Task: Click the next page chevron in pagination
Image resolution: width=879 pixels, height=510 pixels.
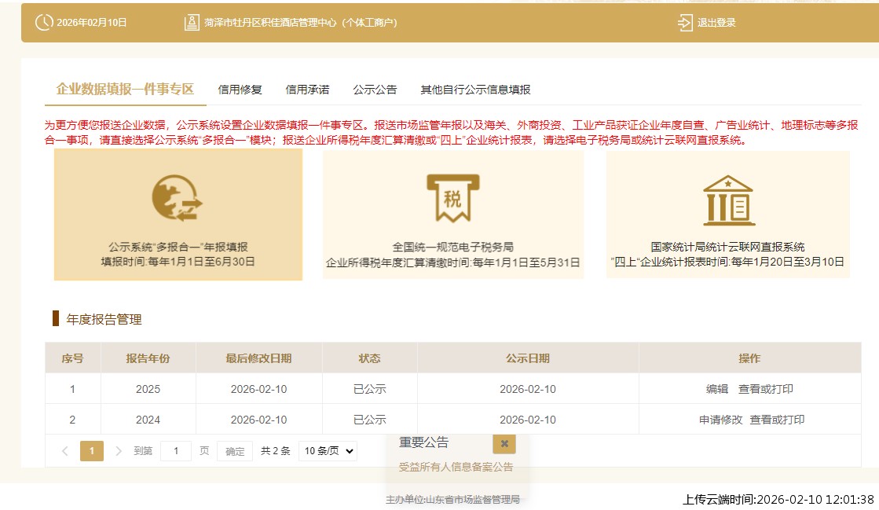Action: (118, 450)
